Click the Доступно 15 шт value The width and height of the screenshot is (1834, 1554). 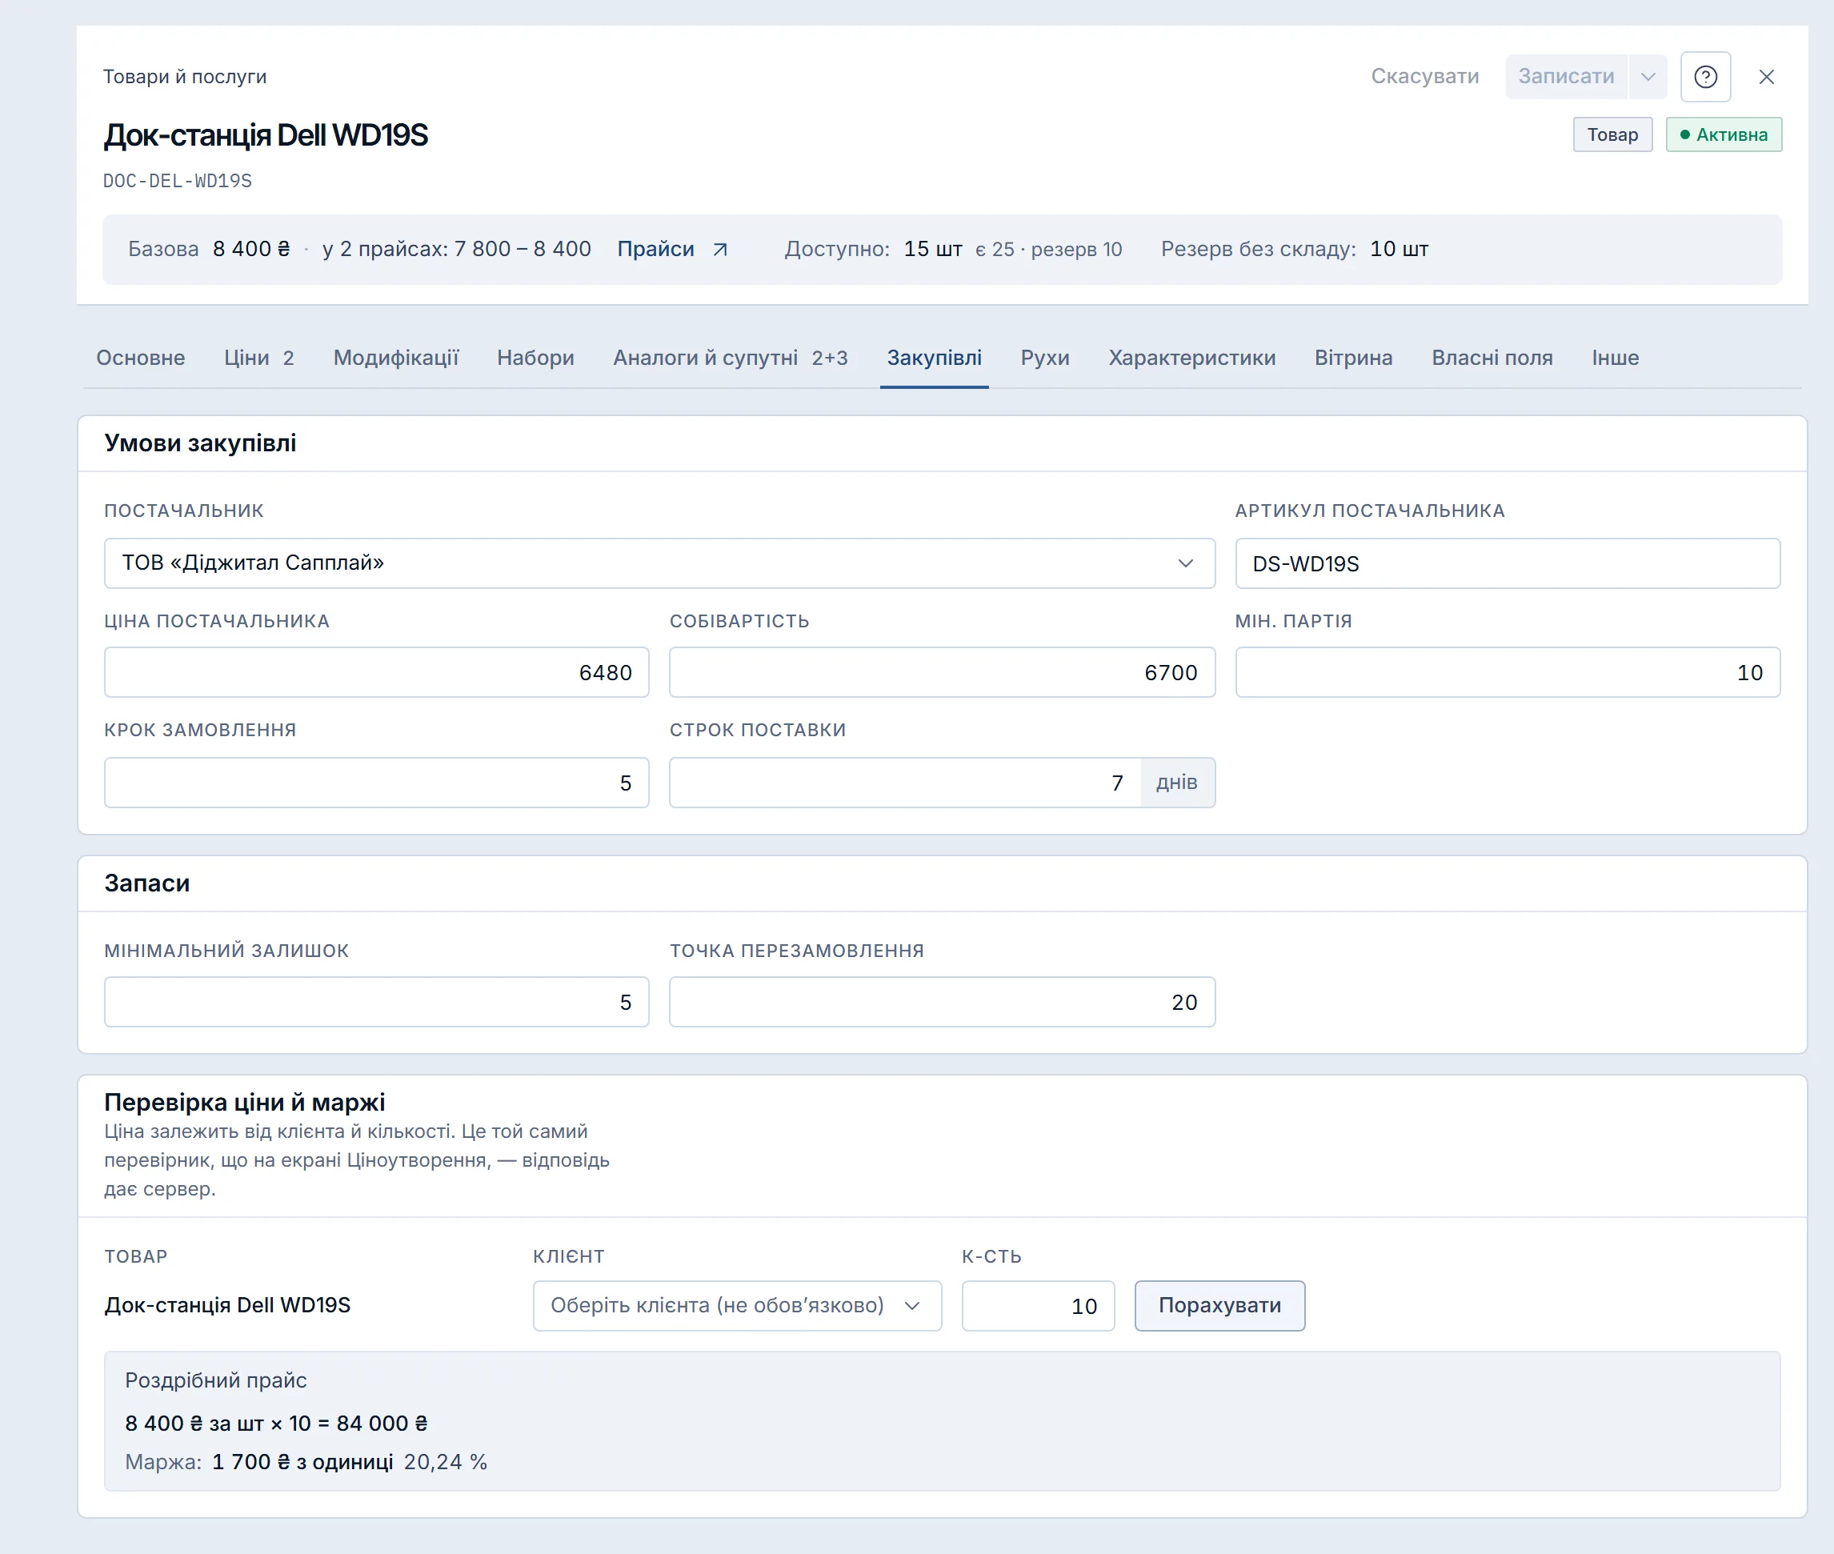pyautogui.click(x=933, y=250)
